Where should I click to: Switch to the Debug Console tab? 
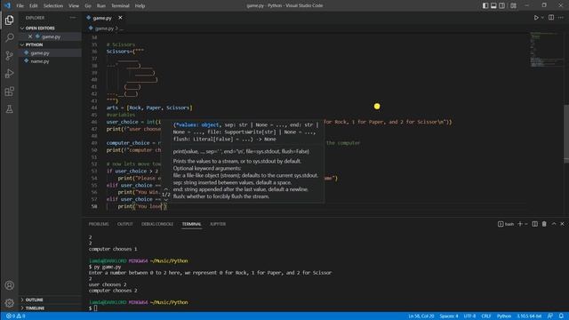pyautogui.click(x=157, y=224)
